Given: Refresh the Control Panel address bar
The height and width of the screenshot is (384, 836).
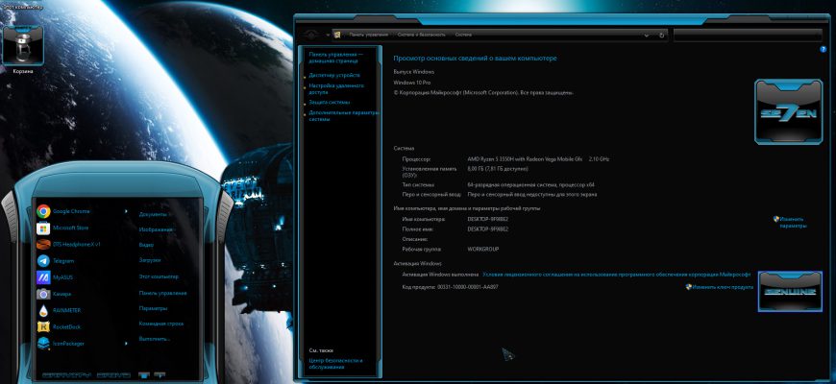Looking at the screenshot, I should (662, 36).
